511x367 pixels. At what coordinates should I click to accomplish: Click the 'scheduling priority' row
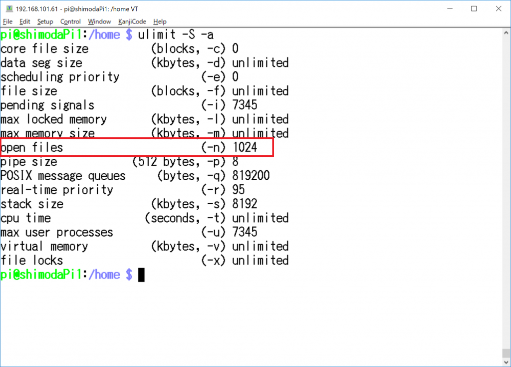click(x=119, y=77)
